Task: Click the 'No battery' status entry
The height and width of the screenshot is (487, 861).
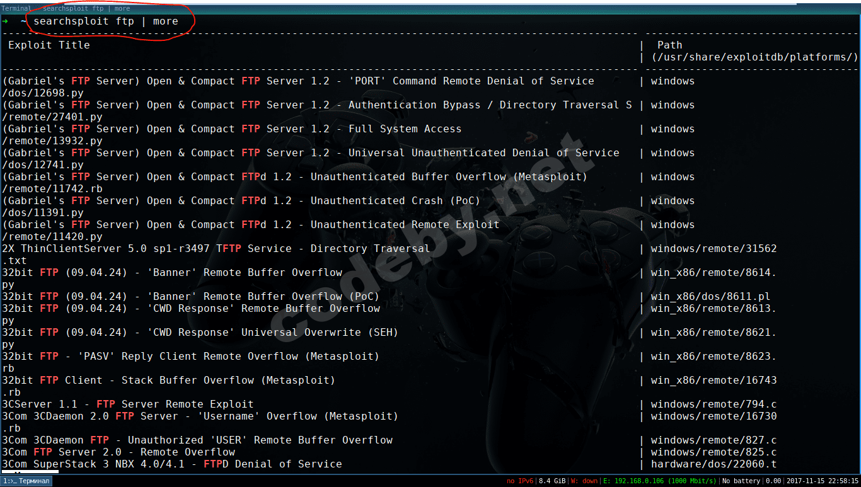Action: pyautogui.click(x=743, y=481)
